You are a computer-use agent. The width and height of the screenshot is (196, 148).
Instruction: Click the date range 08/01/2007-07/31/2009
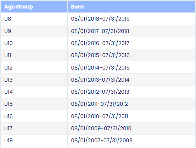[x=102, y=141]
